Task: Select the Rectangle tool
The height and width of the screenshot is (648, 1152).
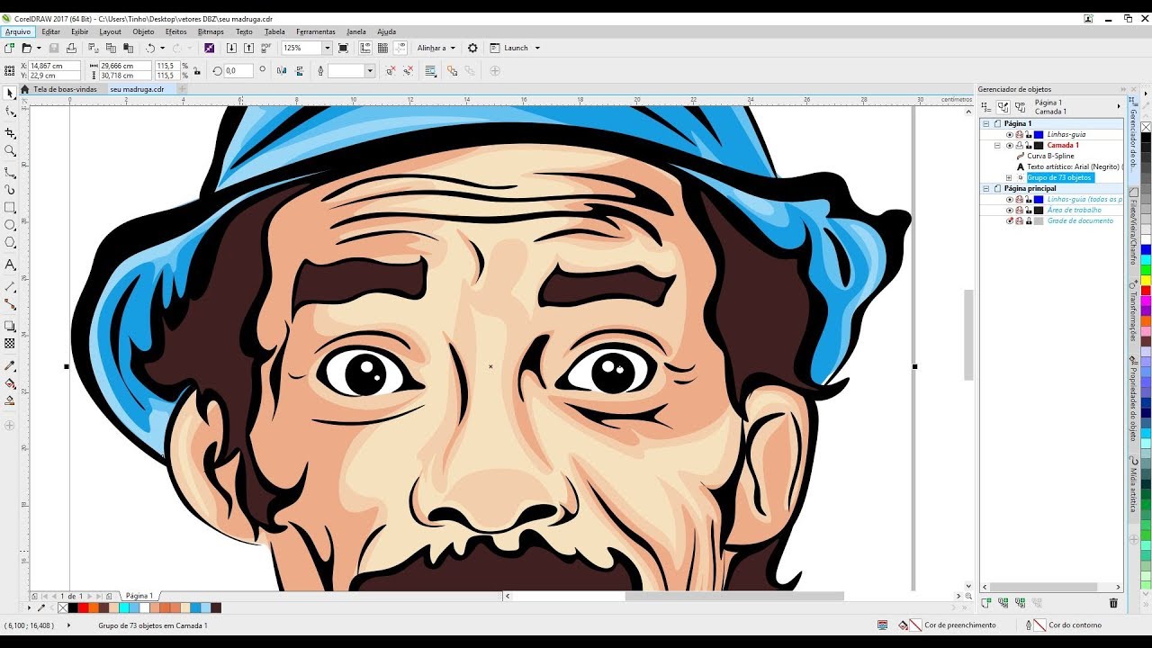Action: [10, 207]
